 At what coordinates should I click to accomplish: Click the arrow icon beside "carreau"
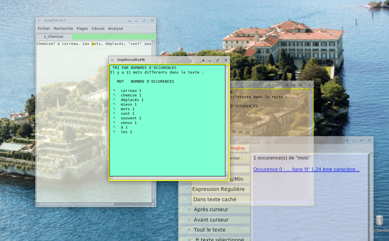114,90
